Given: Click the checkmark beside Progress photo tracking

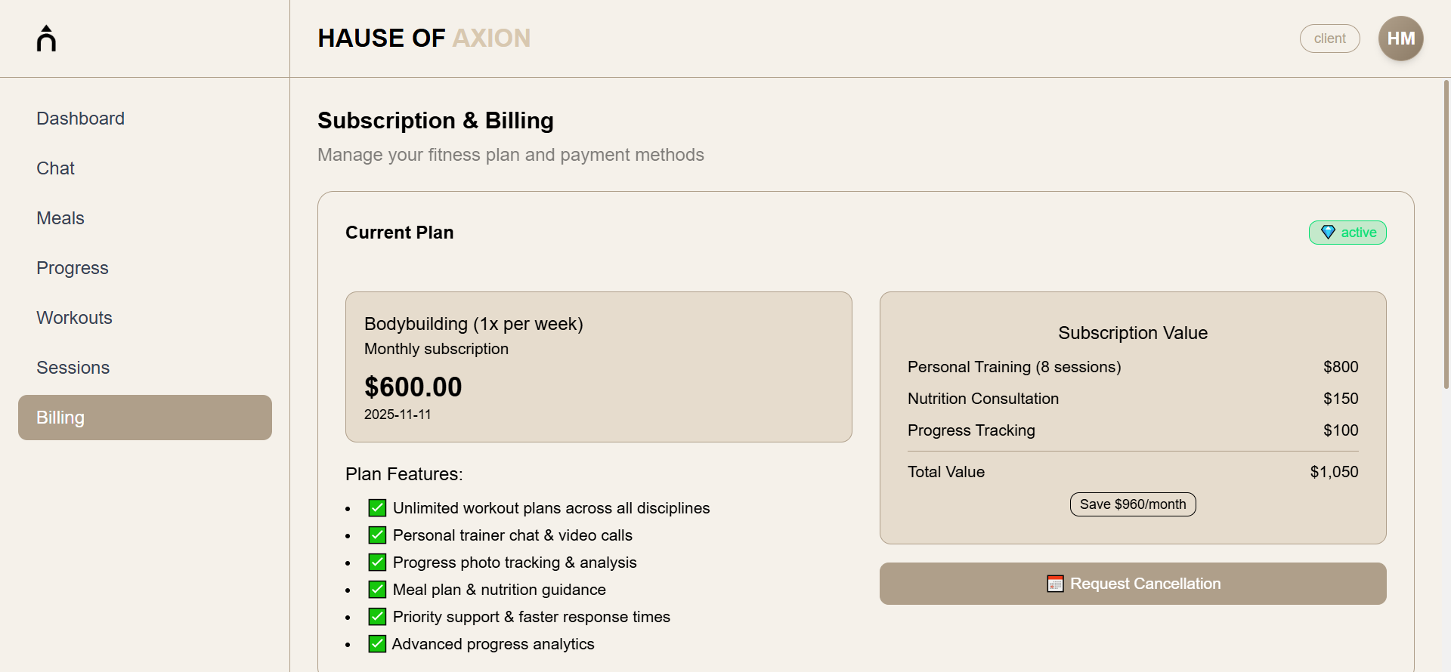Looking at the screenshot, I should point(377,563).
